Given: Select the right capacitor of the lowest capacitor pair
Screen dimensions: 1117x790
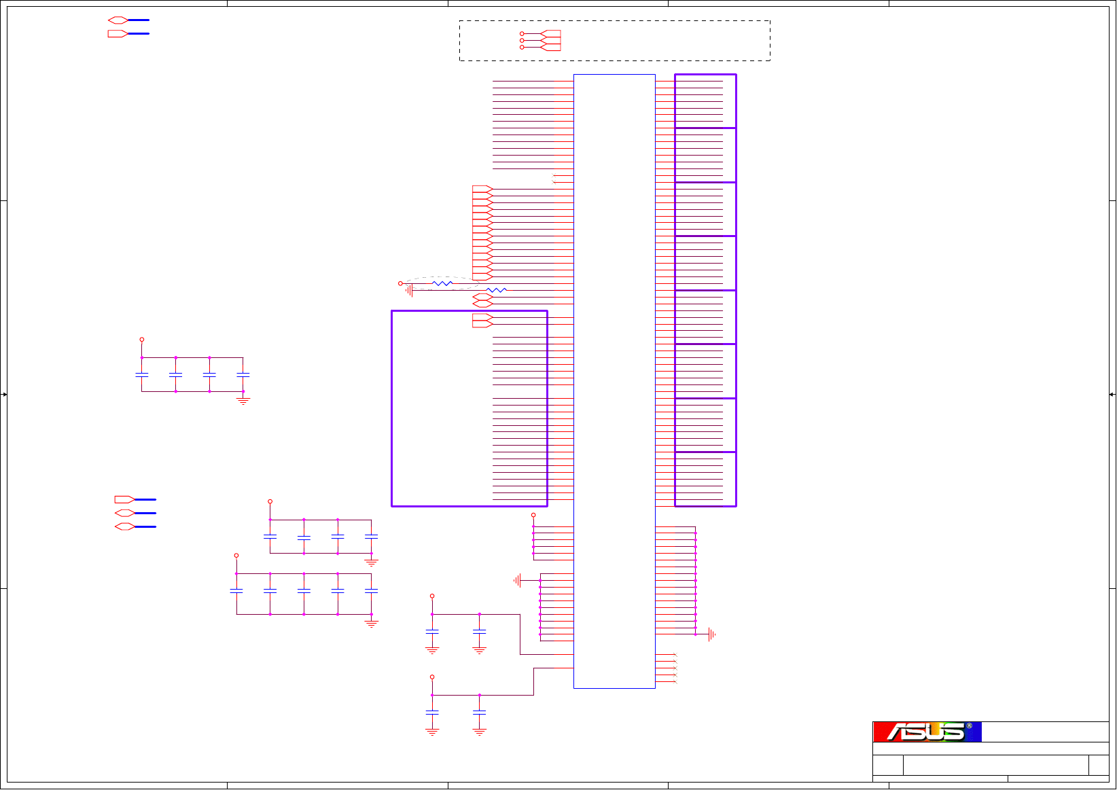Looking at the screenshot, I should tap(480, 713).
